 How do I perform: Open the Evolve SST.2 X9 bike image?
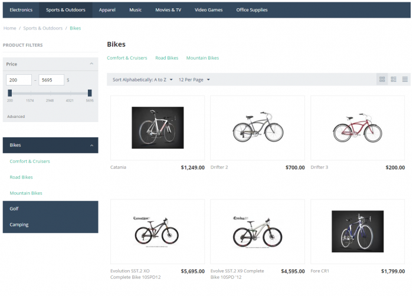pos(258,232)
